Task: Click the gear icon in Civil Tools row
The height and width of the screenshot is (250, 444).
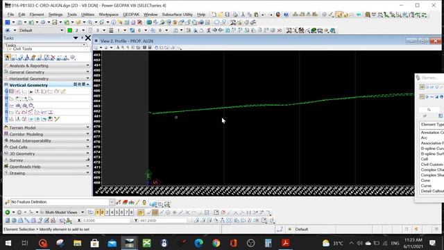Action: pos(73,58)
